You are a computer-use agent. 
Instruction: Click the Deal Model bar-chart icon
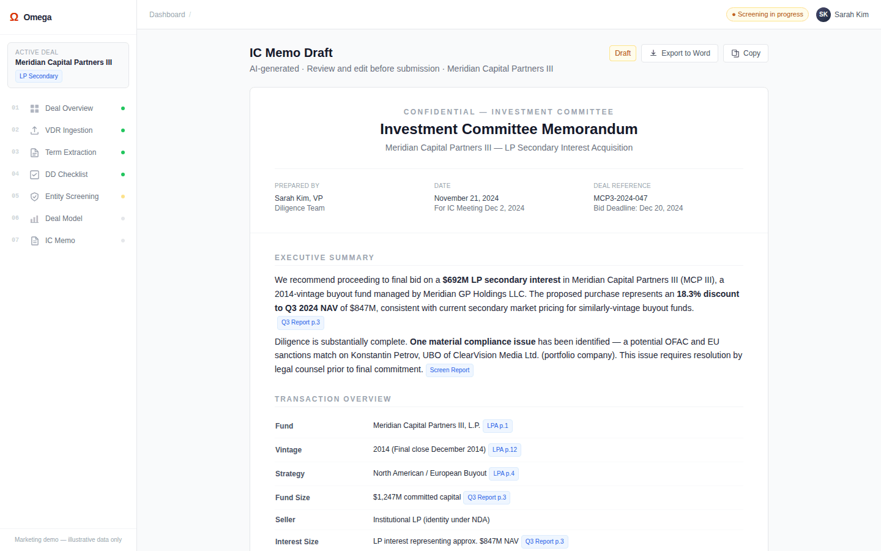(34, 218)
